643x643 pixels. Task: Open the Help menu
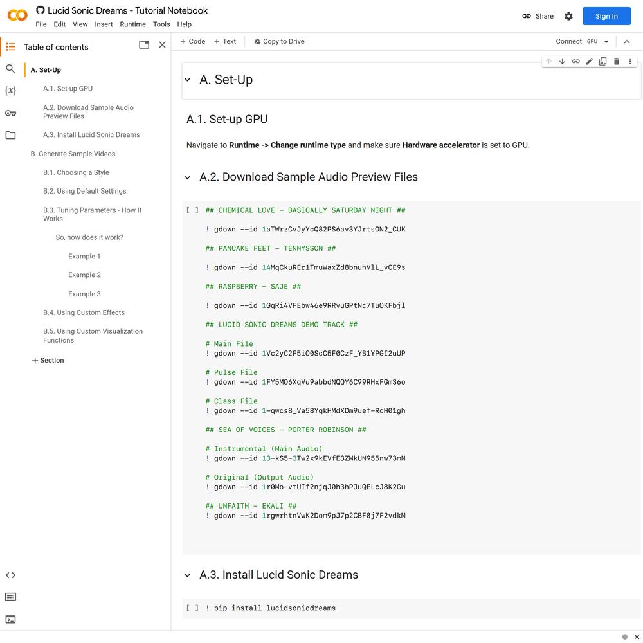(x=184, y=24)
